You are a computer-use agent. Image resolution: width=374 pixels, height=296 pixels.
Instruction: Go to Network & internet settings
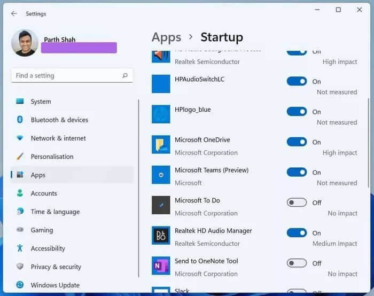[x=72, y=138]
